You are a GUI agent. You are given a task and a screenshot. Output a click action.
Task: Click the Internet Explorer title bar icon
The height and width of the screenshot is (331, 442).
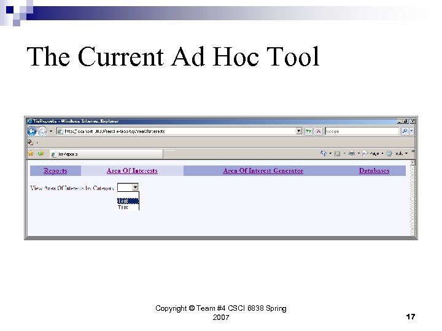point(29,121)
